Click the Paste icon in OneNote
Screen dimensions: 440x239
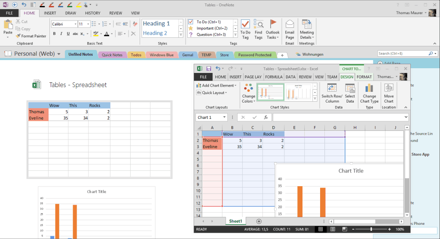(x=8, y=25)
